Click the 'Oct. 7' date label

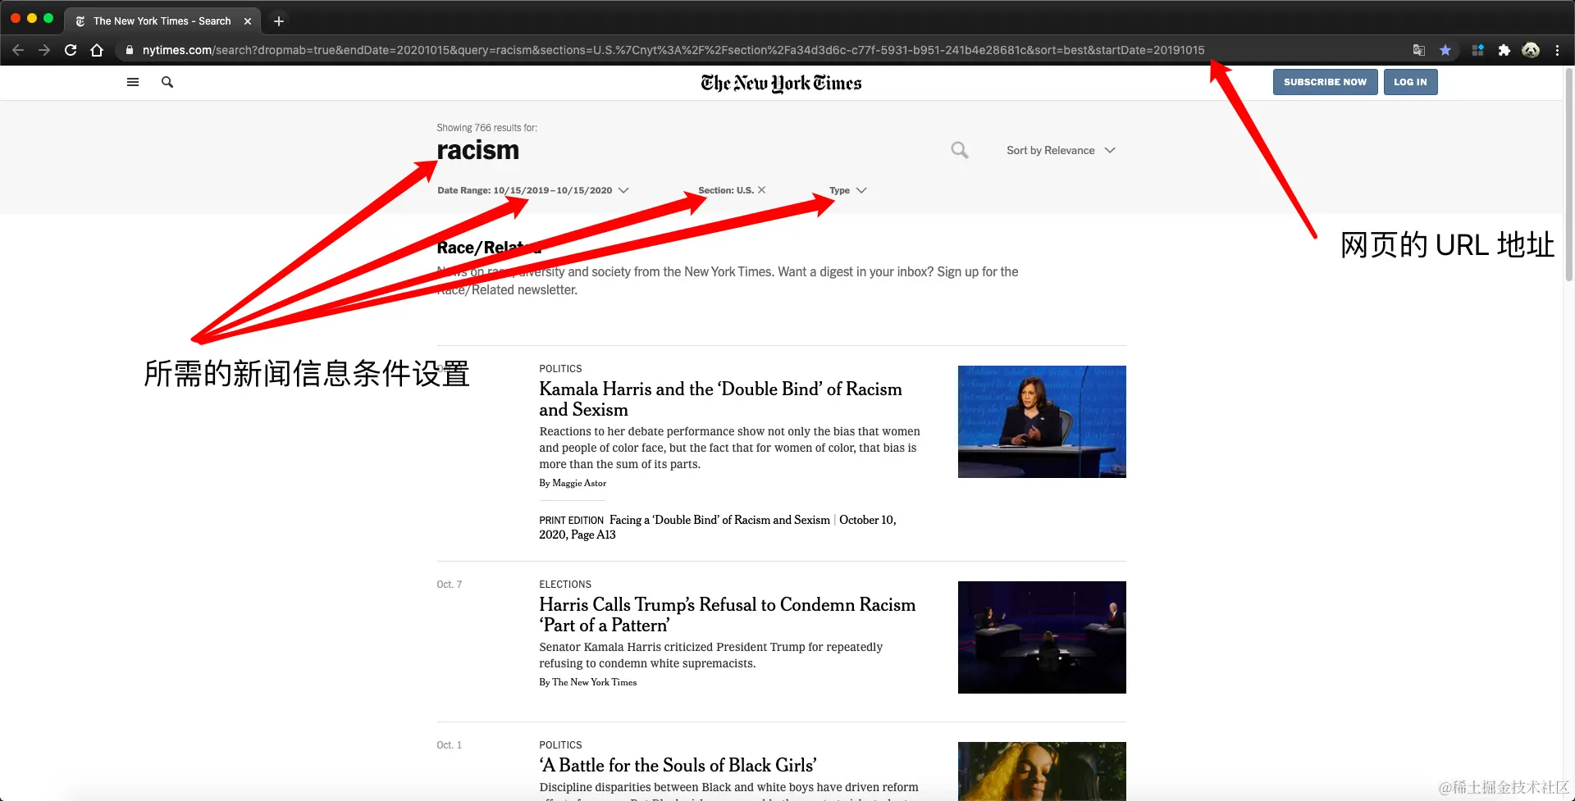coord(450,585)
